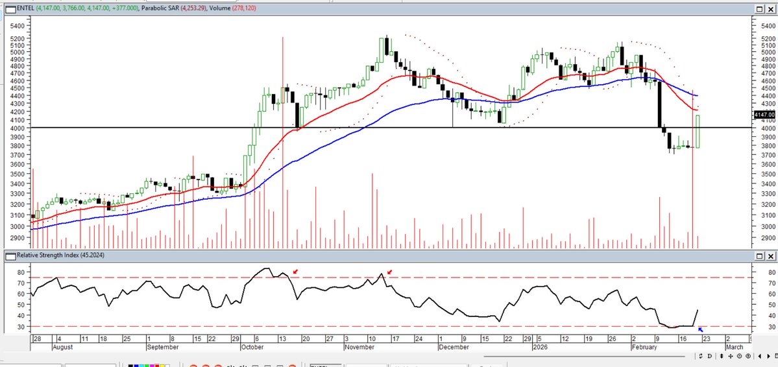Open the ENTEL price pane menu icon
Screen dimensions: 778x367
coord(10,8)
